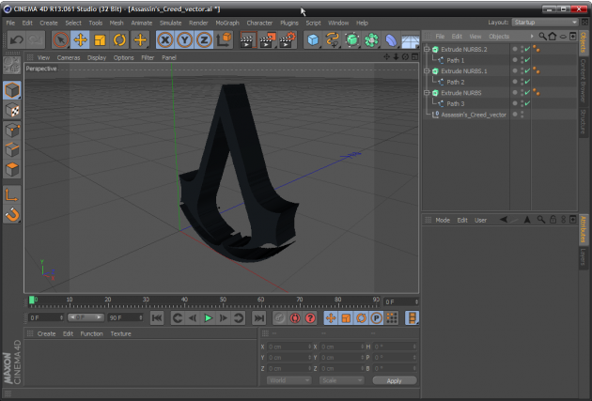
Task: Select the Move tool in top toolbar
Action: 81,39
